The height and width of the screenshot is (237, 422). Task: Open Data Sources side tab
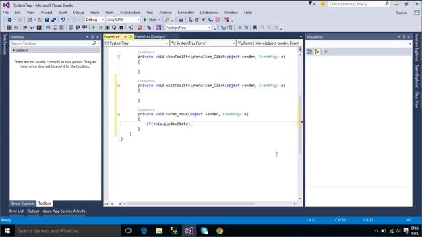click(5, 44)
